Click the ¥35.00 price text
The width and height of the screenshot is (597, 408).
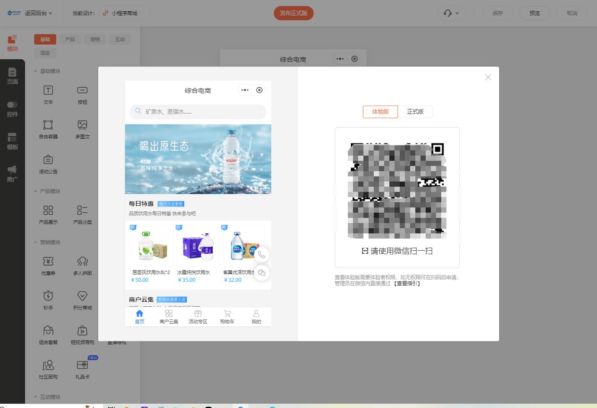pos(187,280)
